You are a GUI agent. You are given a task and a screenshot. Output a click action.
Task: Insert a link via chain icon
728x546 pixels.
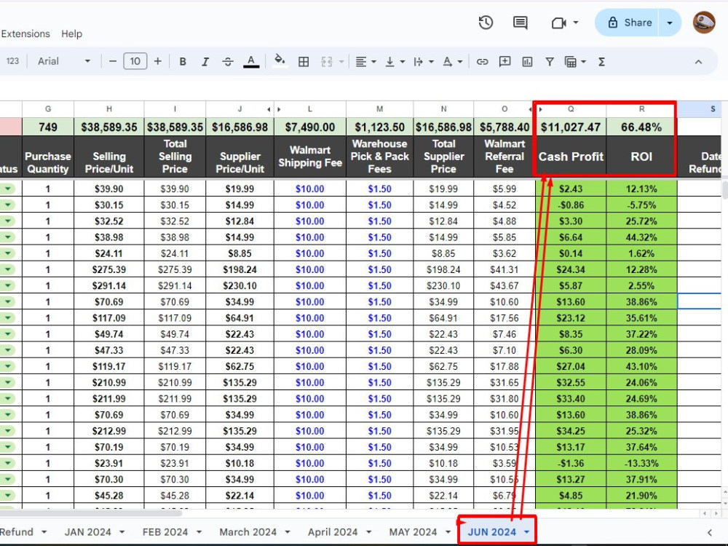pyautogui.click(x=482, y=61)
